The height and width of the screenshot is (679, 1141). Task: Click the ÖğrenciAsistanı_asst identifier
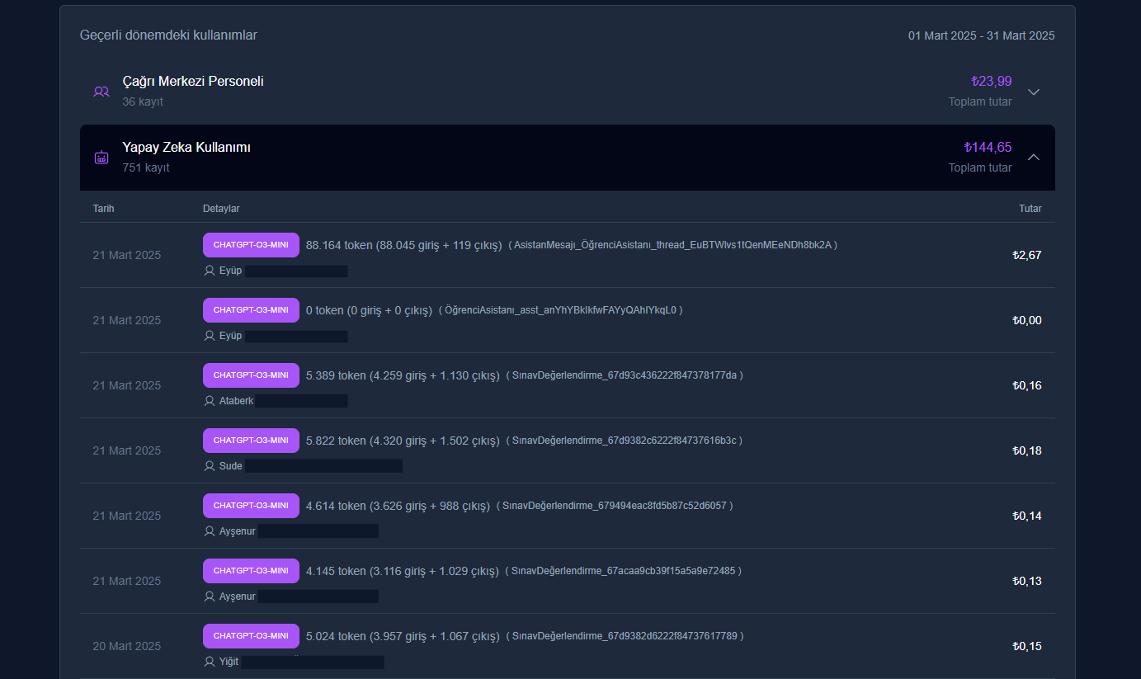(x=561, y=310)
